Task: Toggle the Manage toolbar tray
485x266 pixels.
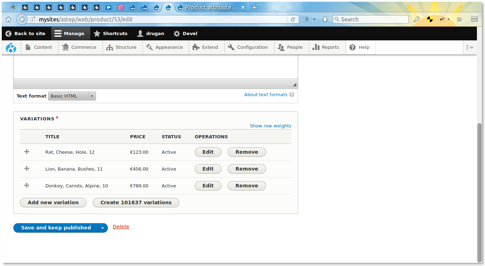Action: [x=70, y=34]
